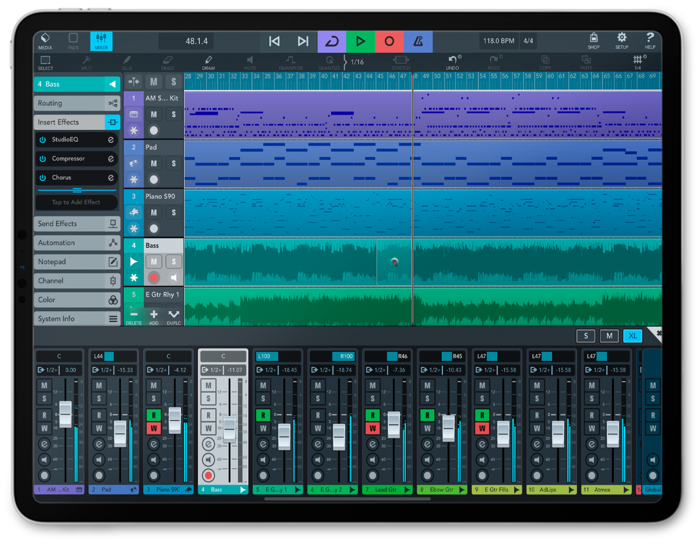Open the MEDIA browser
The width and height of the screenshot is (698, 542).
click(x=45, y=41)
